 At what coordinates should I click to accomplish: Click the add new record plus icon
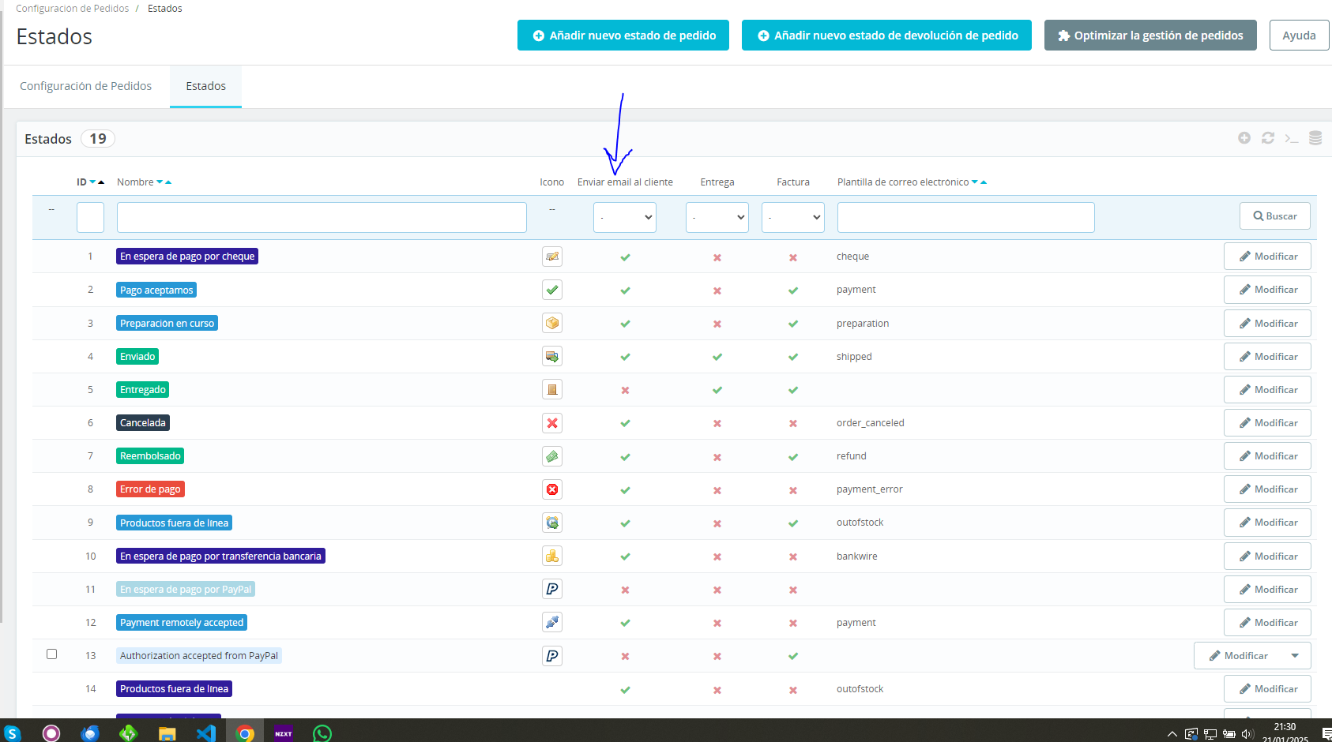tap(1244, 138)
